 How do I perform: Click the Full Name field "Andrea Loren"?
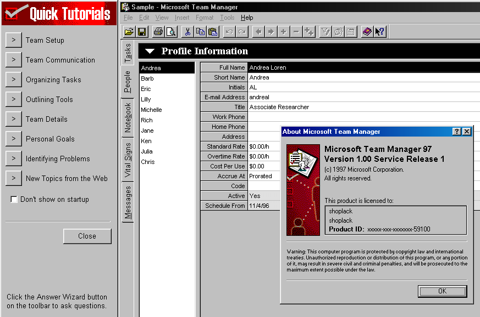coord(363,67)
